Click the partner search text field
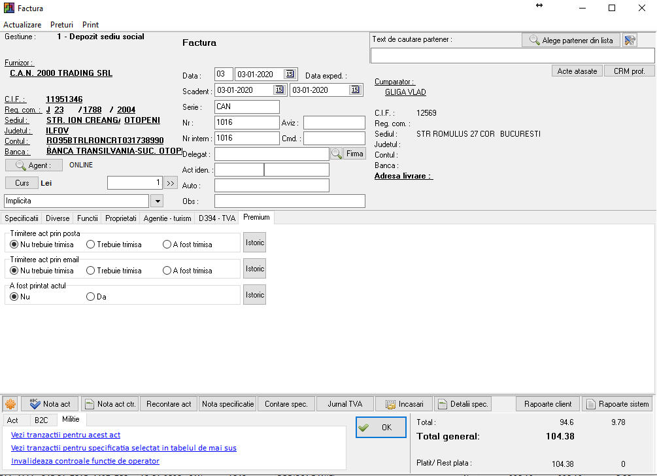The width and height of the screenshot is (657, 476). coord(512,56)
